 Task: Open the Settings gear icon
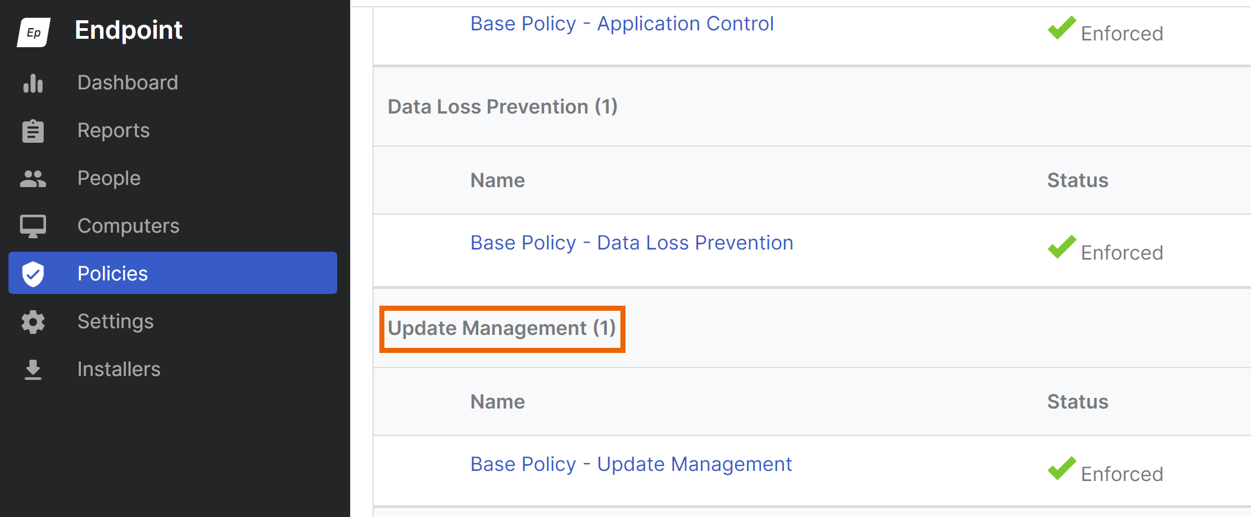(x=33, y=322)
